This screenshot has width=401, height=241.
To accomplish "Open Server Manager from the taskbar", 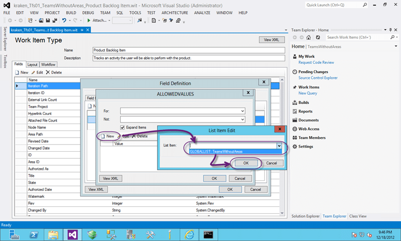I will click(14, 235).
